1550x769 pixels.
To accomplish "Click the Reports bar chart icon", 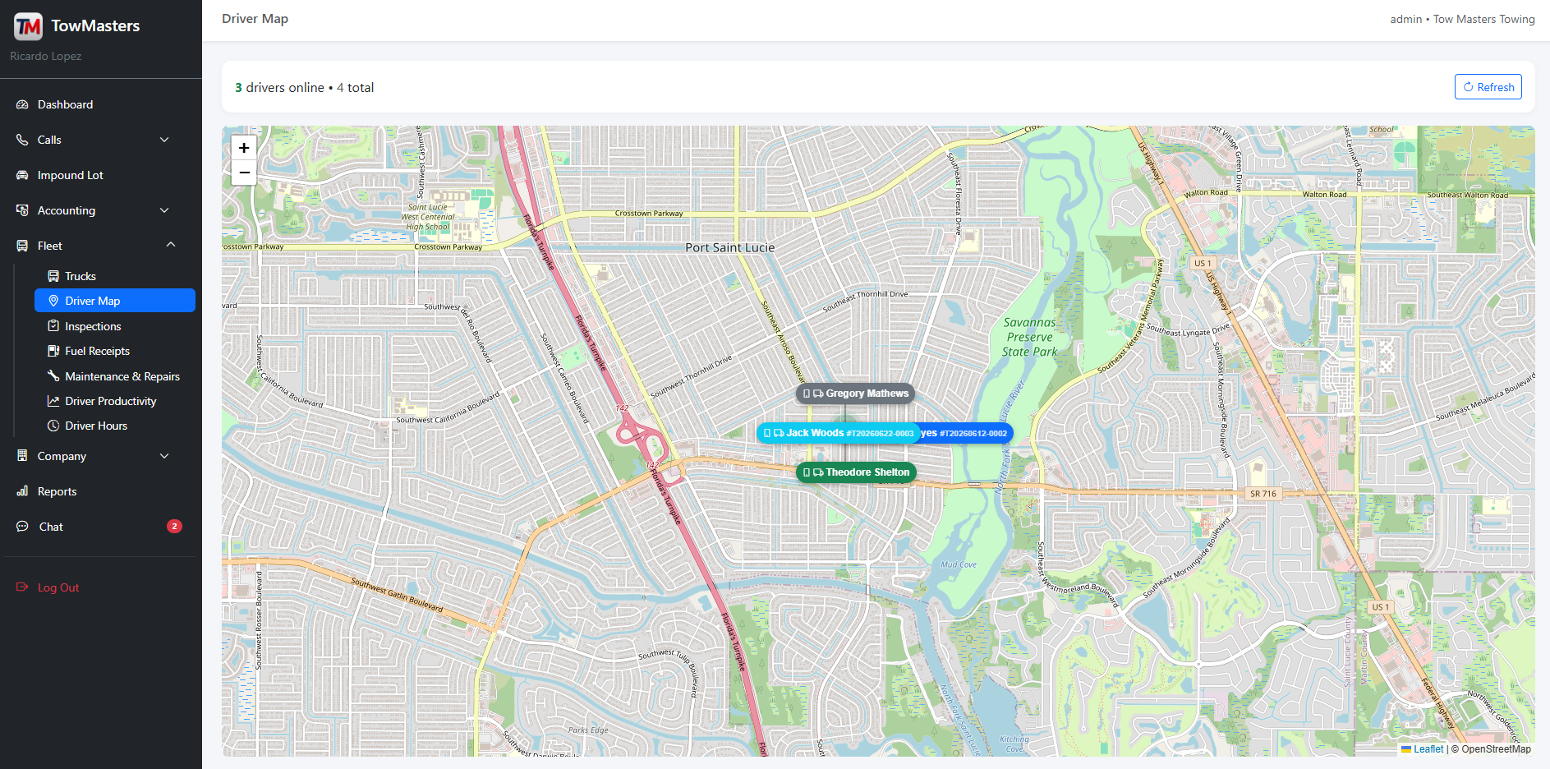I will click(22, 491).
